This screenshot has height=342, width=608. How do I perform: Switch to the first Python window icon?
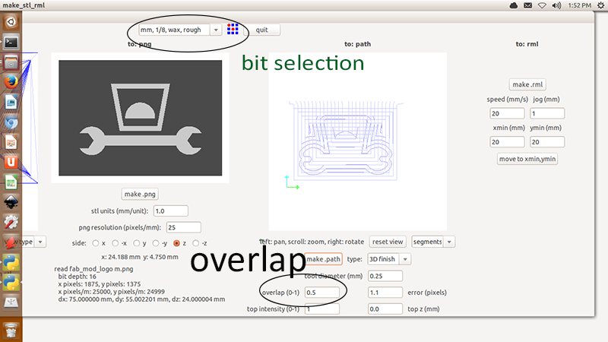(x=11, y=262)
